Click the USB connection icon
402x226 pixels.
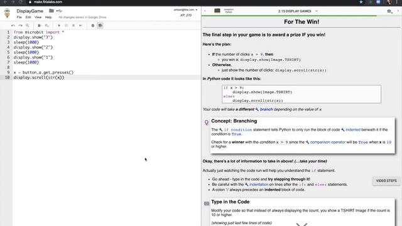59,11
